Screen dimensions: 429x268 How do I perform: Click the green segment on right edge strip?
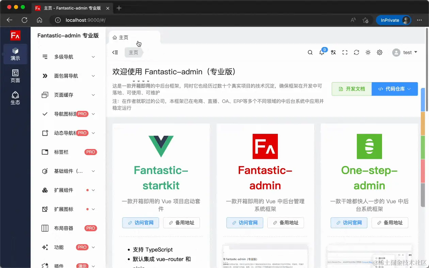(x=423, y=147)
